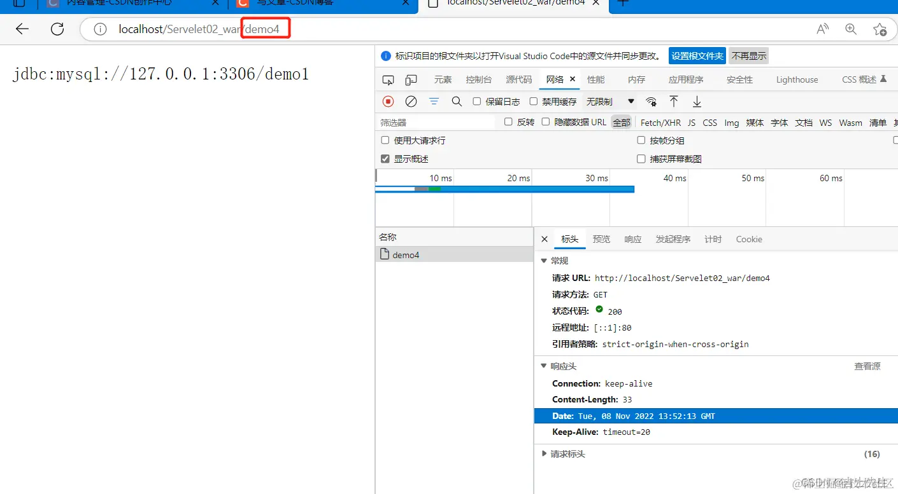Enable 按帧分组
This screenshot has width=898, height=494.
(641, 140)
